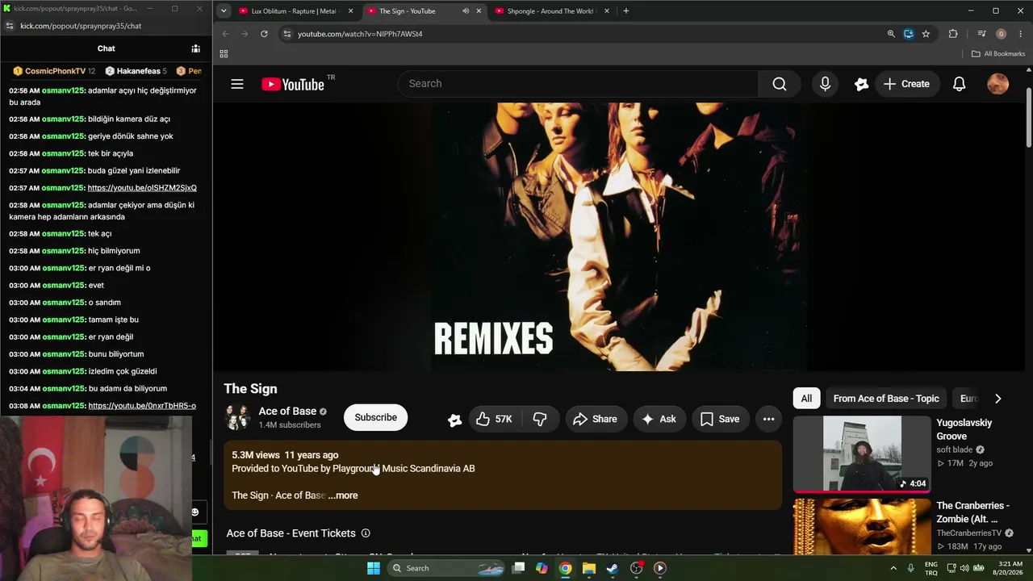Open All Bookmarks folder
1033x581 pixels.
998,54
